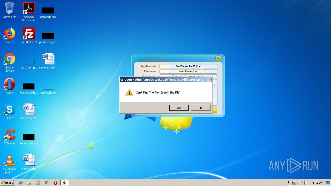
Task: Click Show desktop button at taskbar end
Action: (x=328, y=183)
